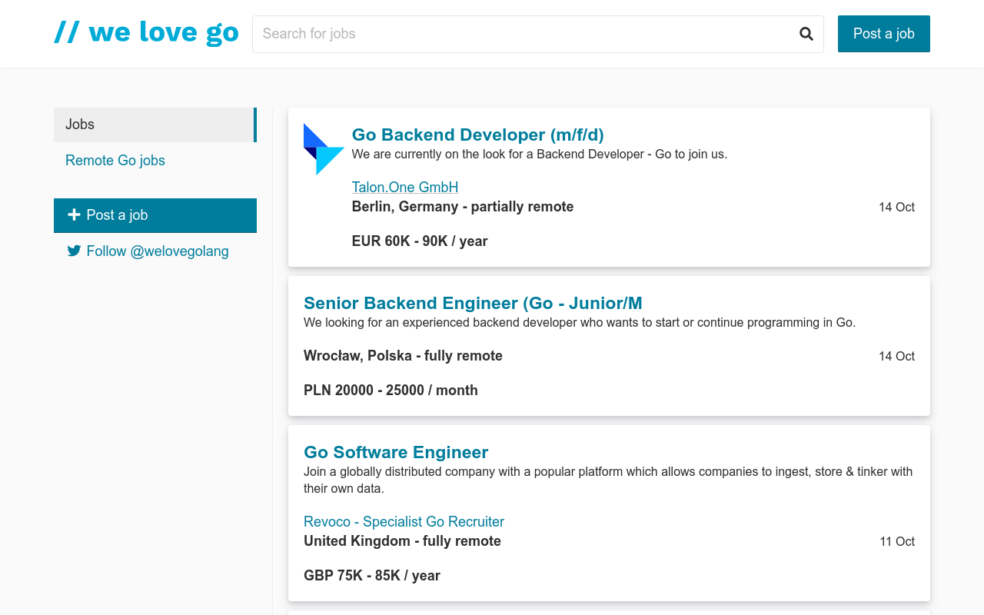Screen dimensions: 984x615
Task: Open Go Software Engineer job listing
Action: (x=396, y=452)
